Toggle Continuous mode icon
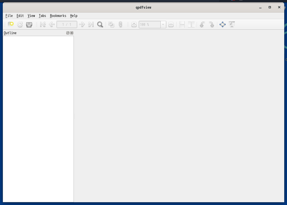Screen dimensions: 287x205 point(182,24)
